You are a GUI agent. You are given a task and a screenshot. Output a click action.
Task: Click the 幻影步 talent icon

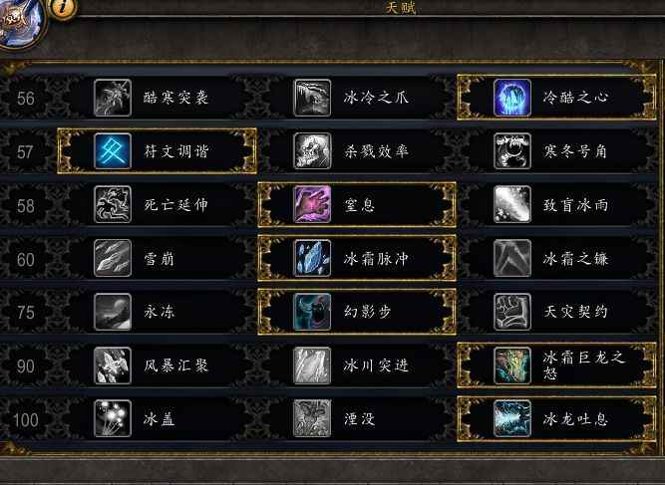[312, 312]
